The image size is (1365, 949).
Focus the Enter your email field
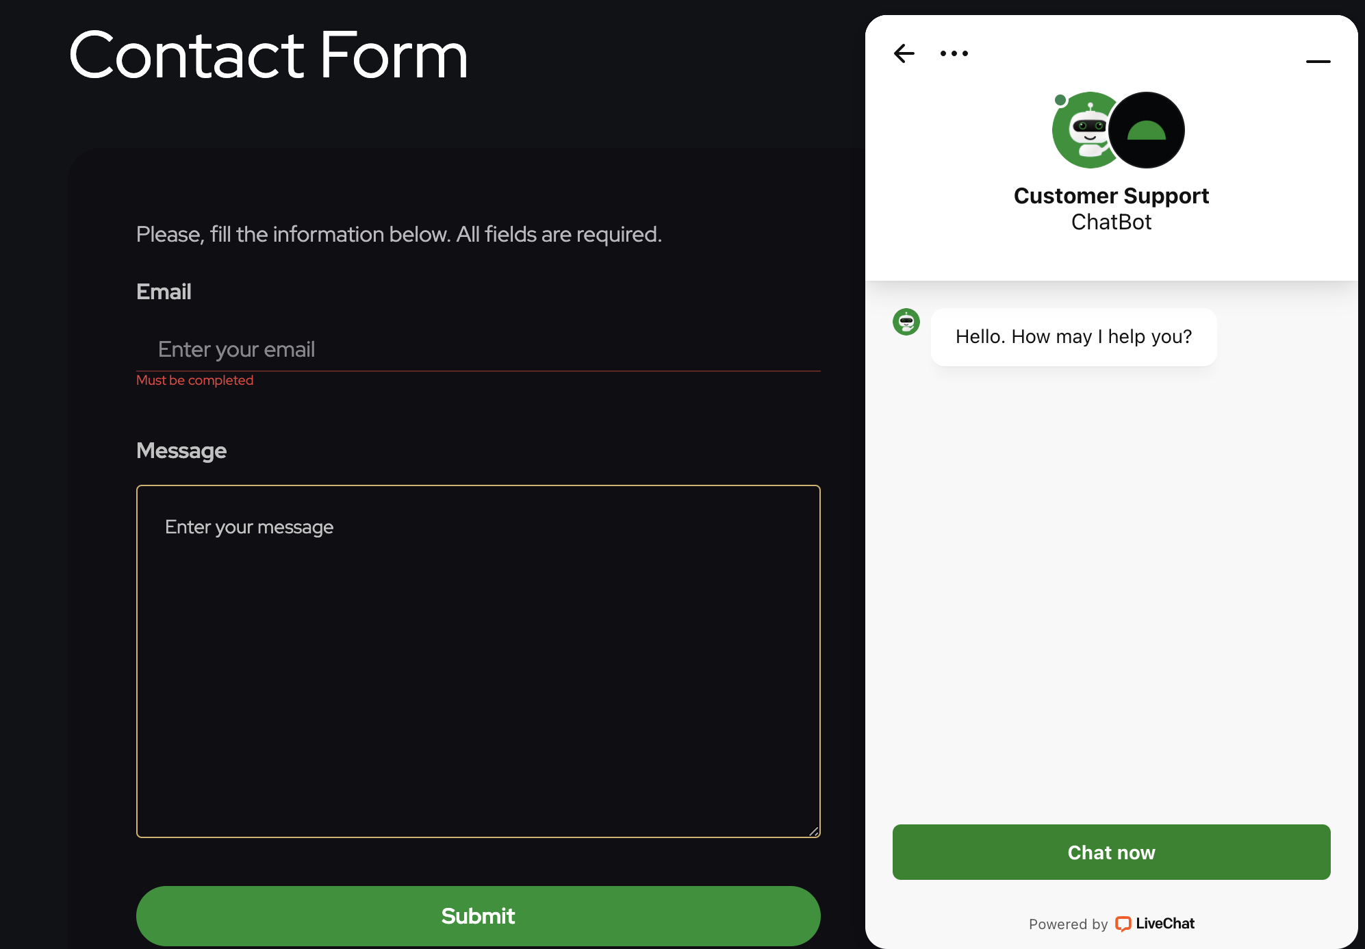[x=478, y=349]
